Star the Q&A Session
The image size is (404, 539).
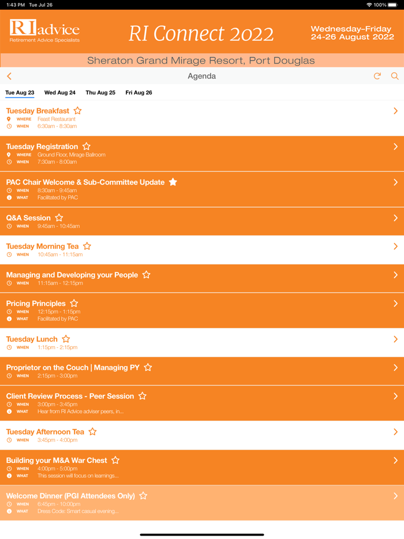coord(59,218)
